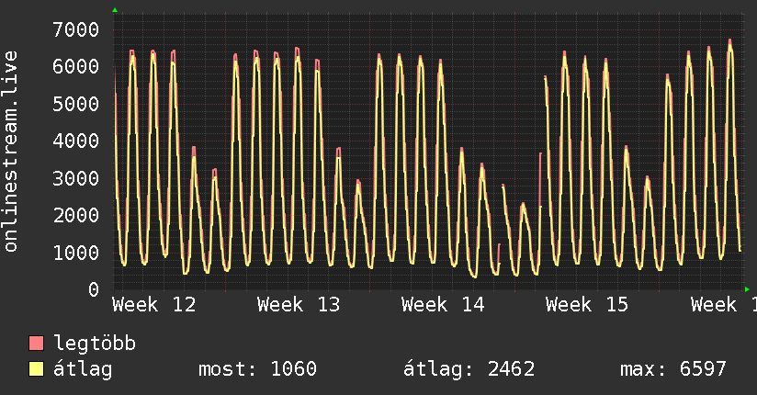This screenshot has height=395, width=757.
Task: Click the max: 6597 statistic
Action: [673, 369]
